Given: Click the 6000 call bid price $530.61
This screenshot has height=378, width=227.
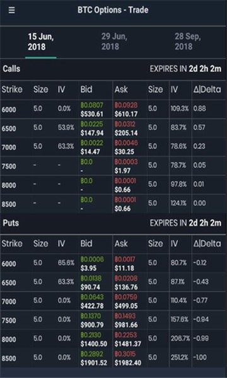Looking at the screenshot, I should 91,114.
